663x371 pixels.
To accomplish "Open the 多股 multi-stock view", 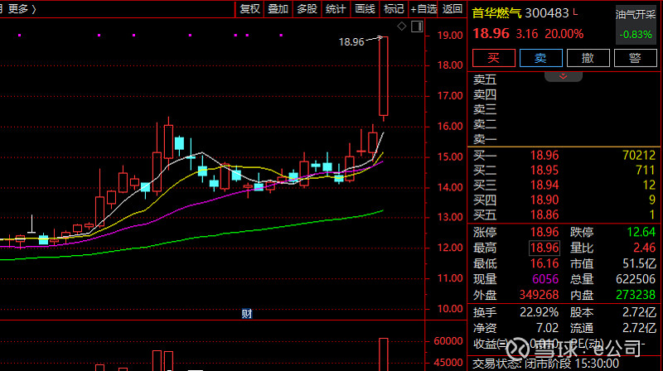I will (307, 9).
